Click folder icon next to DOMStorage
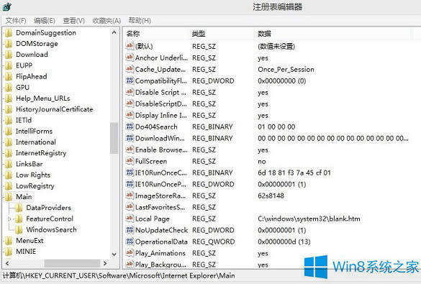 coord(9,44)
